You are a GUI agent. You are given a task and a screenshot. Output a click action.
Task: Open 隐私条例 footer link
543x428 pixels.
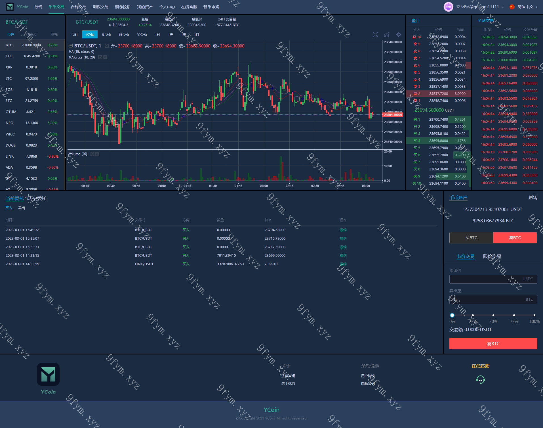(368, 383)
